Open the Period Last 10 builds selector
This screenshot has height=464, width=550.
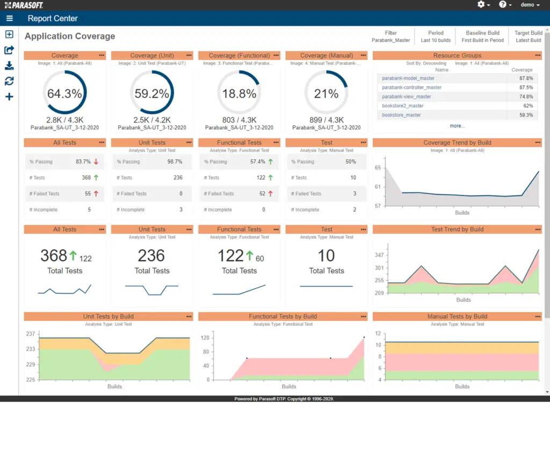click(436, 36)
